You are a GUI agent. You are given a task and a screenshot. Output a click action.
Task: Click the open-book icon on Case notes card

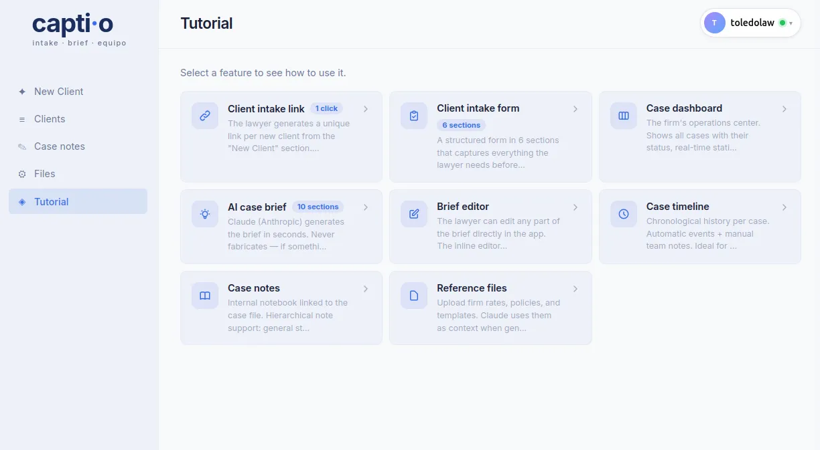coord(205,296)
